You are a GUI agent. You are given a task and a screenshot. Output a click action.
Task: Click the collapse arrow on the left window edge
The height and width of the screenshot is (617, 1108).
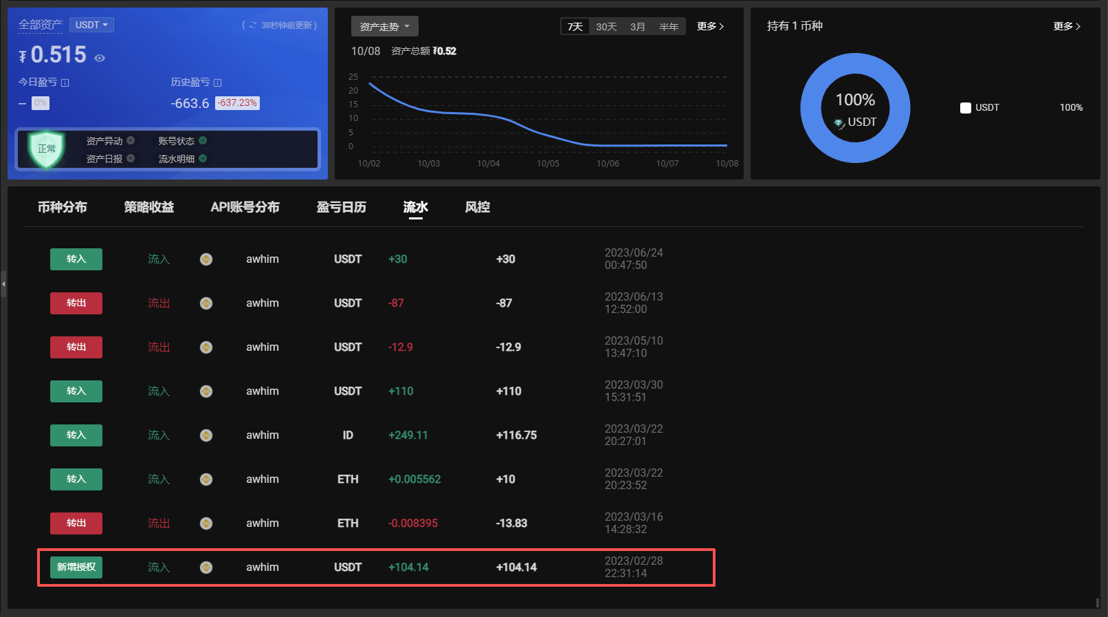click(x=3, y=283)
